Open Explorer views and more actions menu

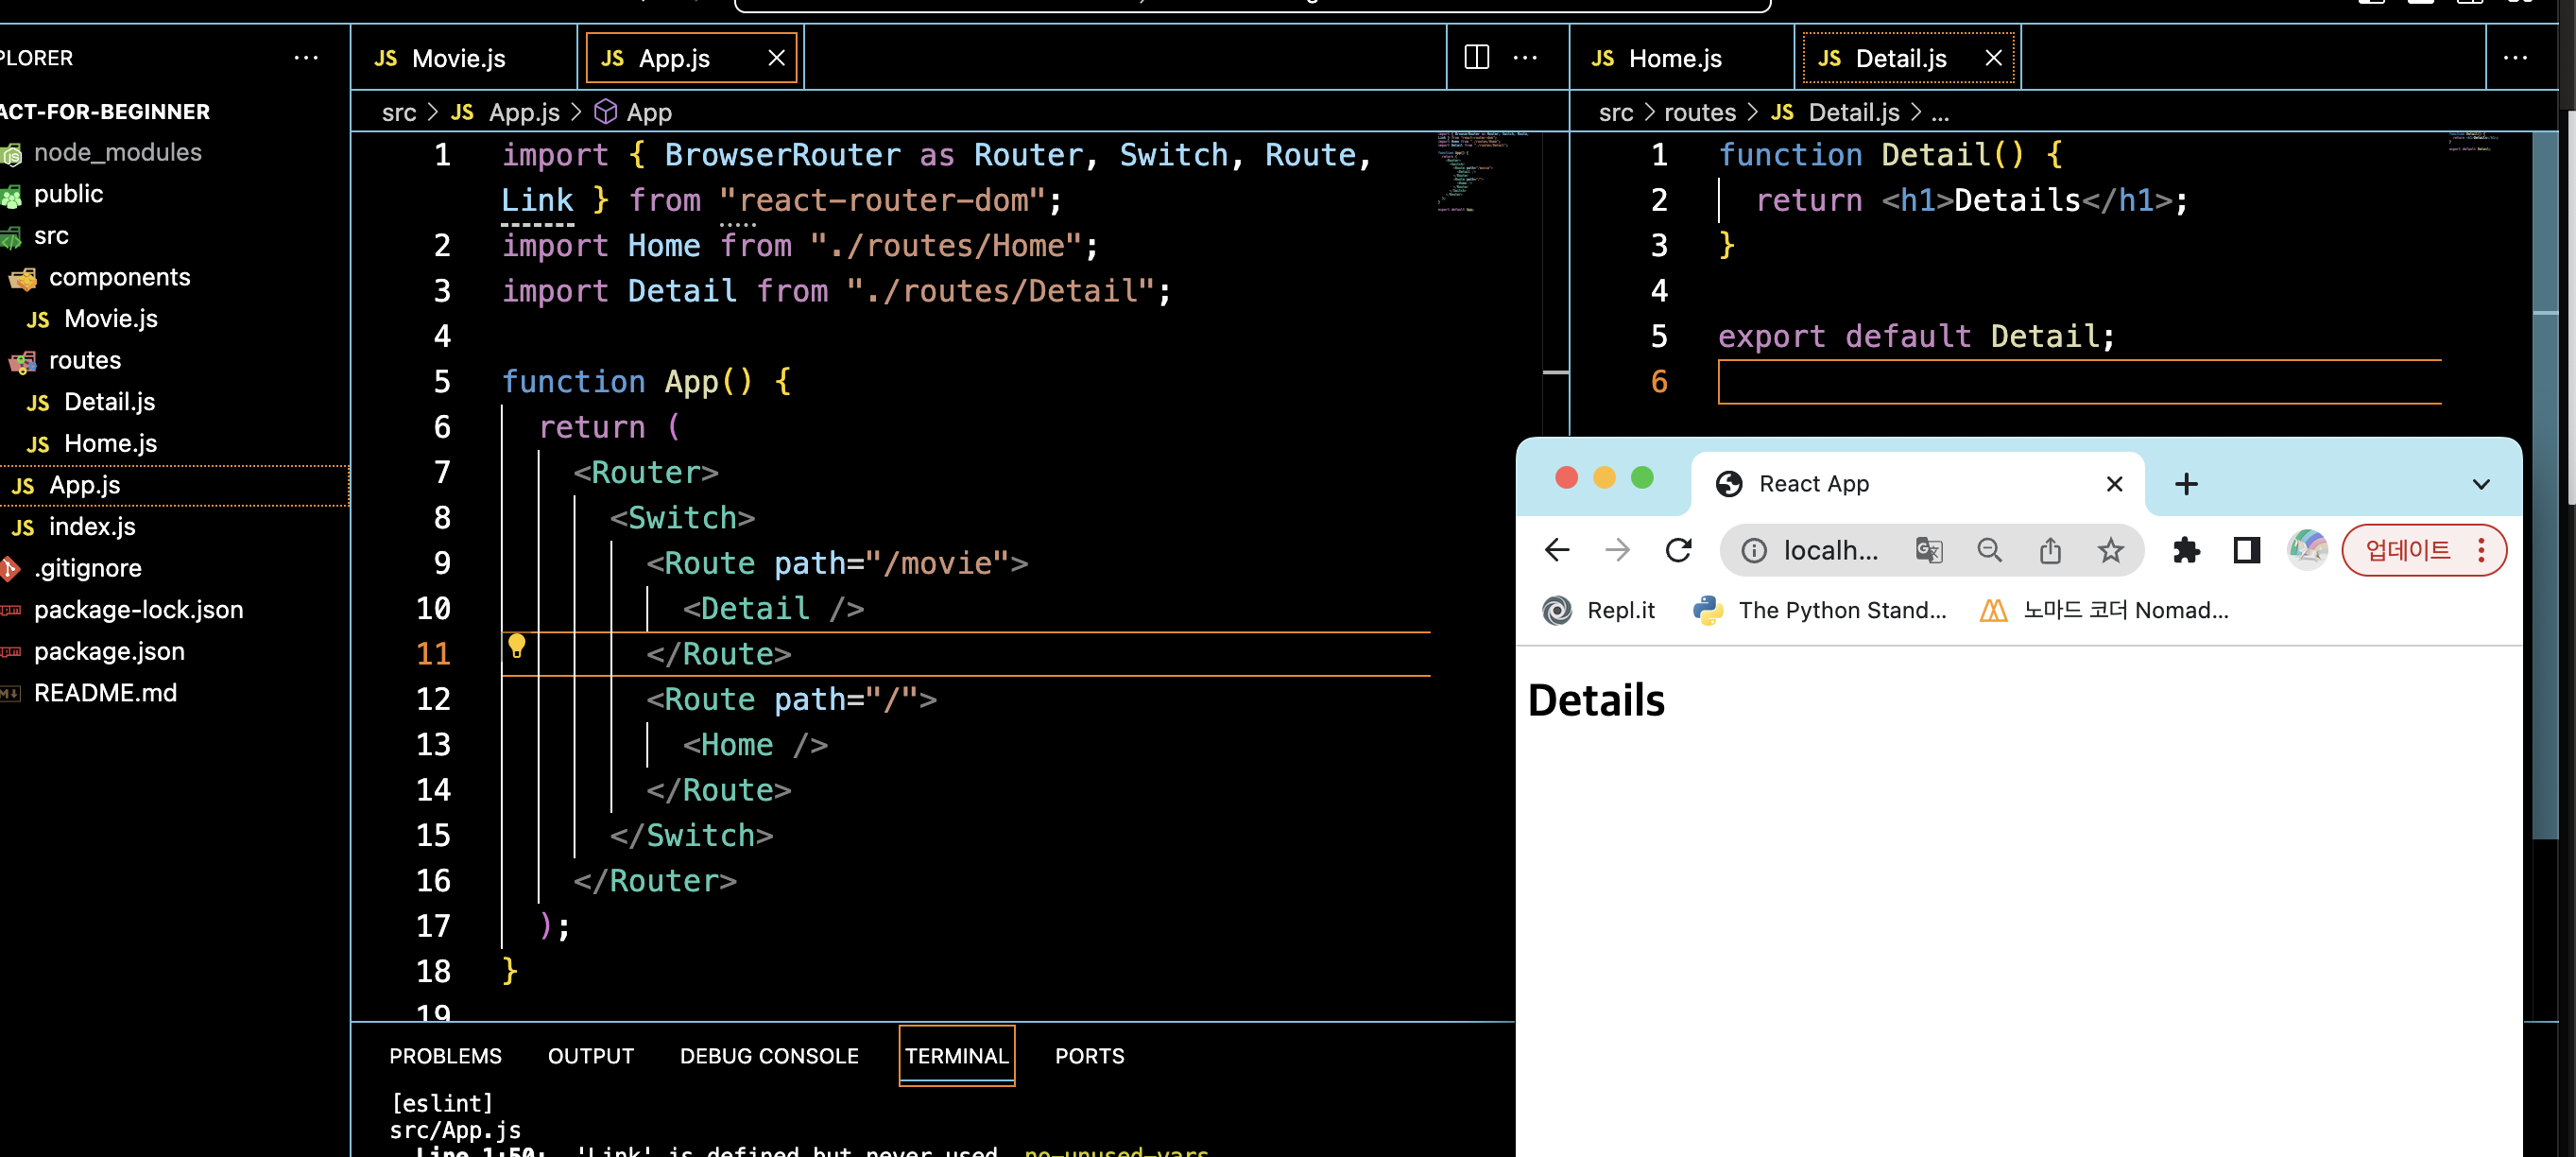(x=306, y=58)
